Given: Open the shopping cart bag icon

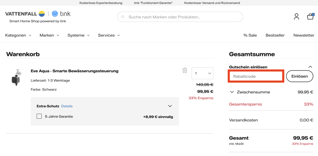Looking at the screenshot, I should [311, 16].
